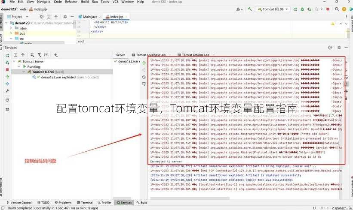
Task: Close the index.jsp editor tab
Action: [126, 17]
